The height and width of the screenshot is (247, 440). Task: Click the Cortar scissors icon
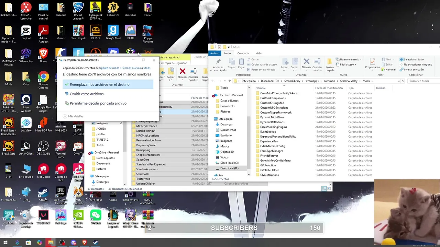(x=249, y=59)
